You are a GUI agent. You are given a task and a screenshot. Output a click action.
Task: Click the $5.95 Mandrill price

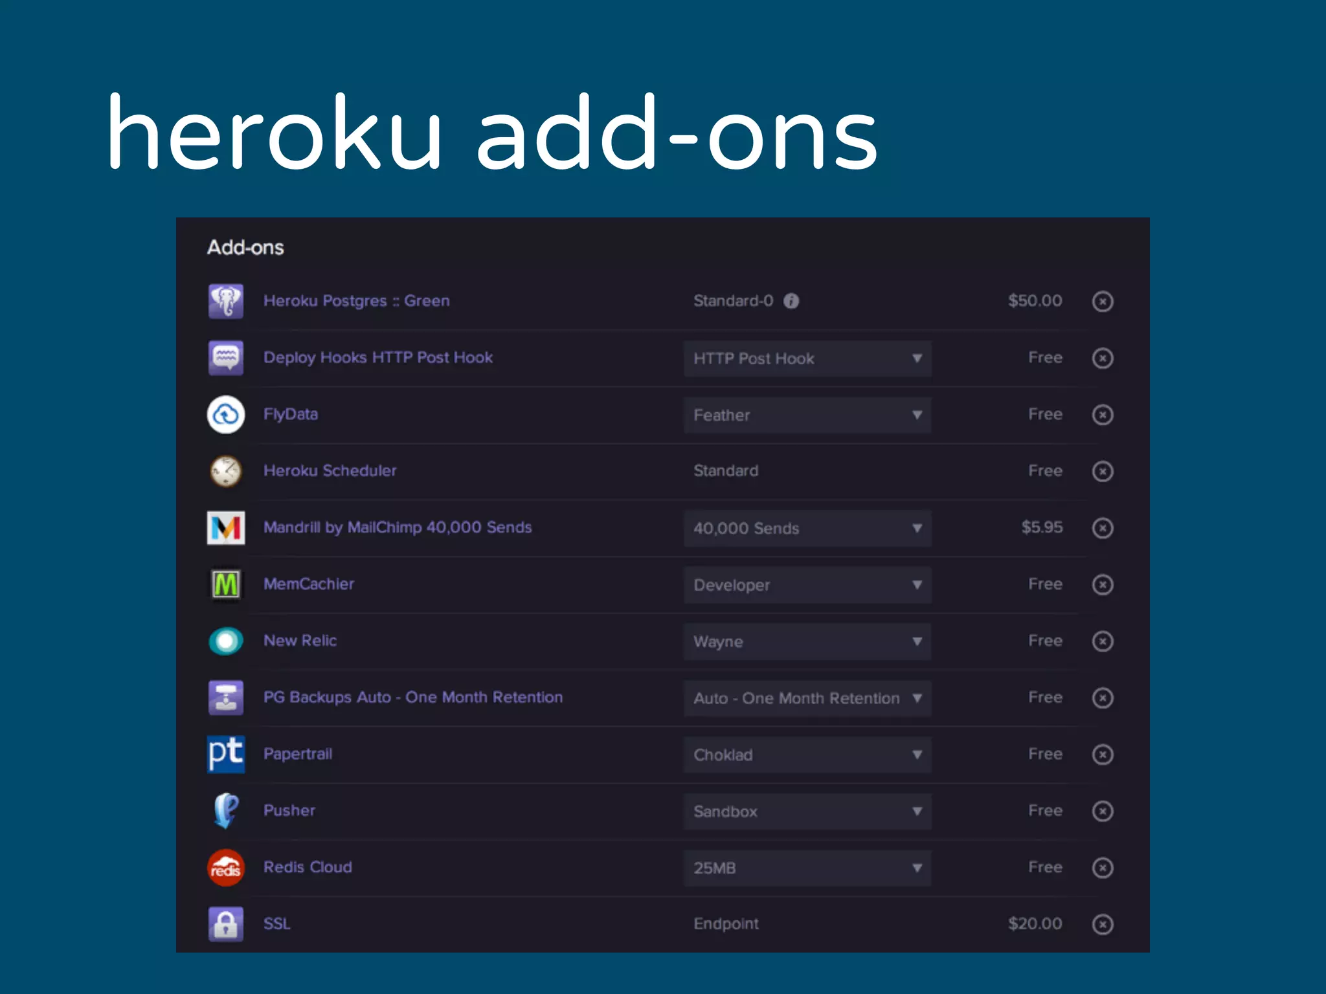click(1042, 527)
